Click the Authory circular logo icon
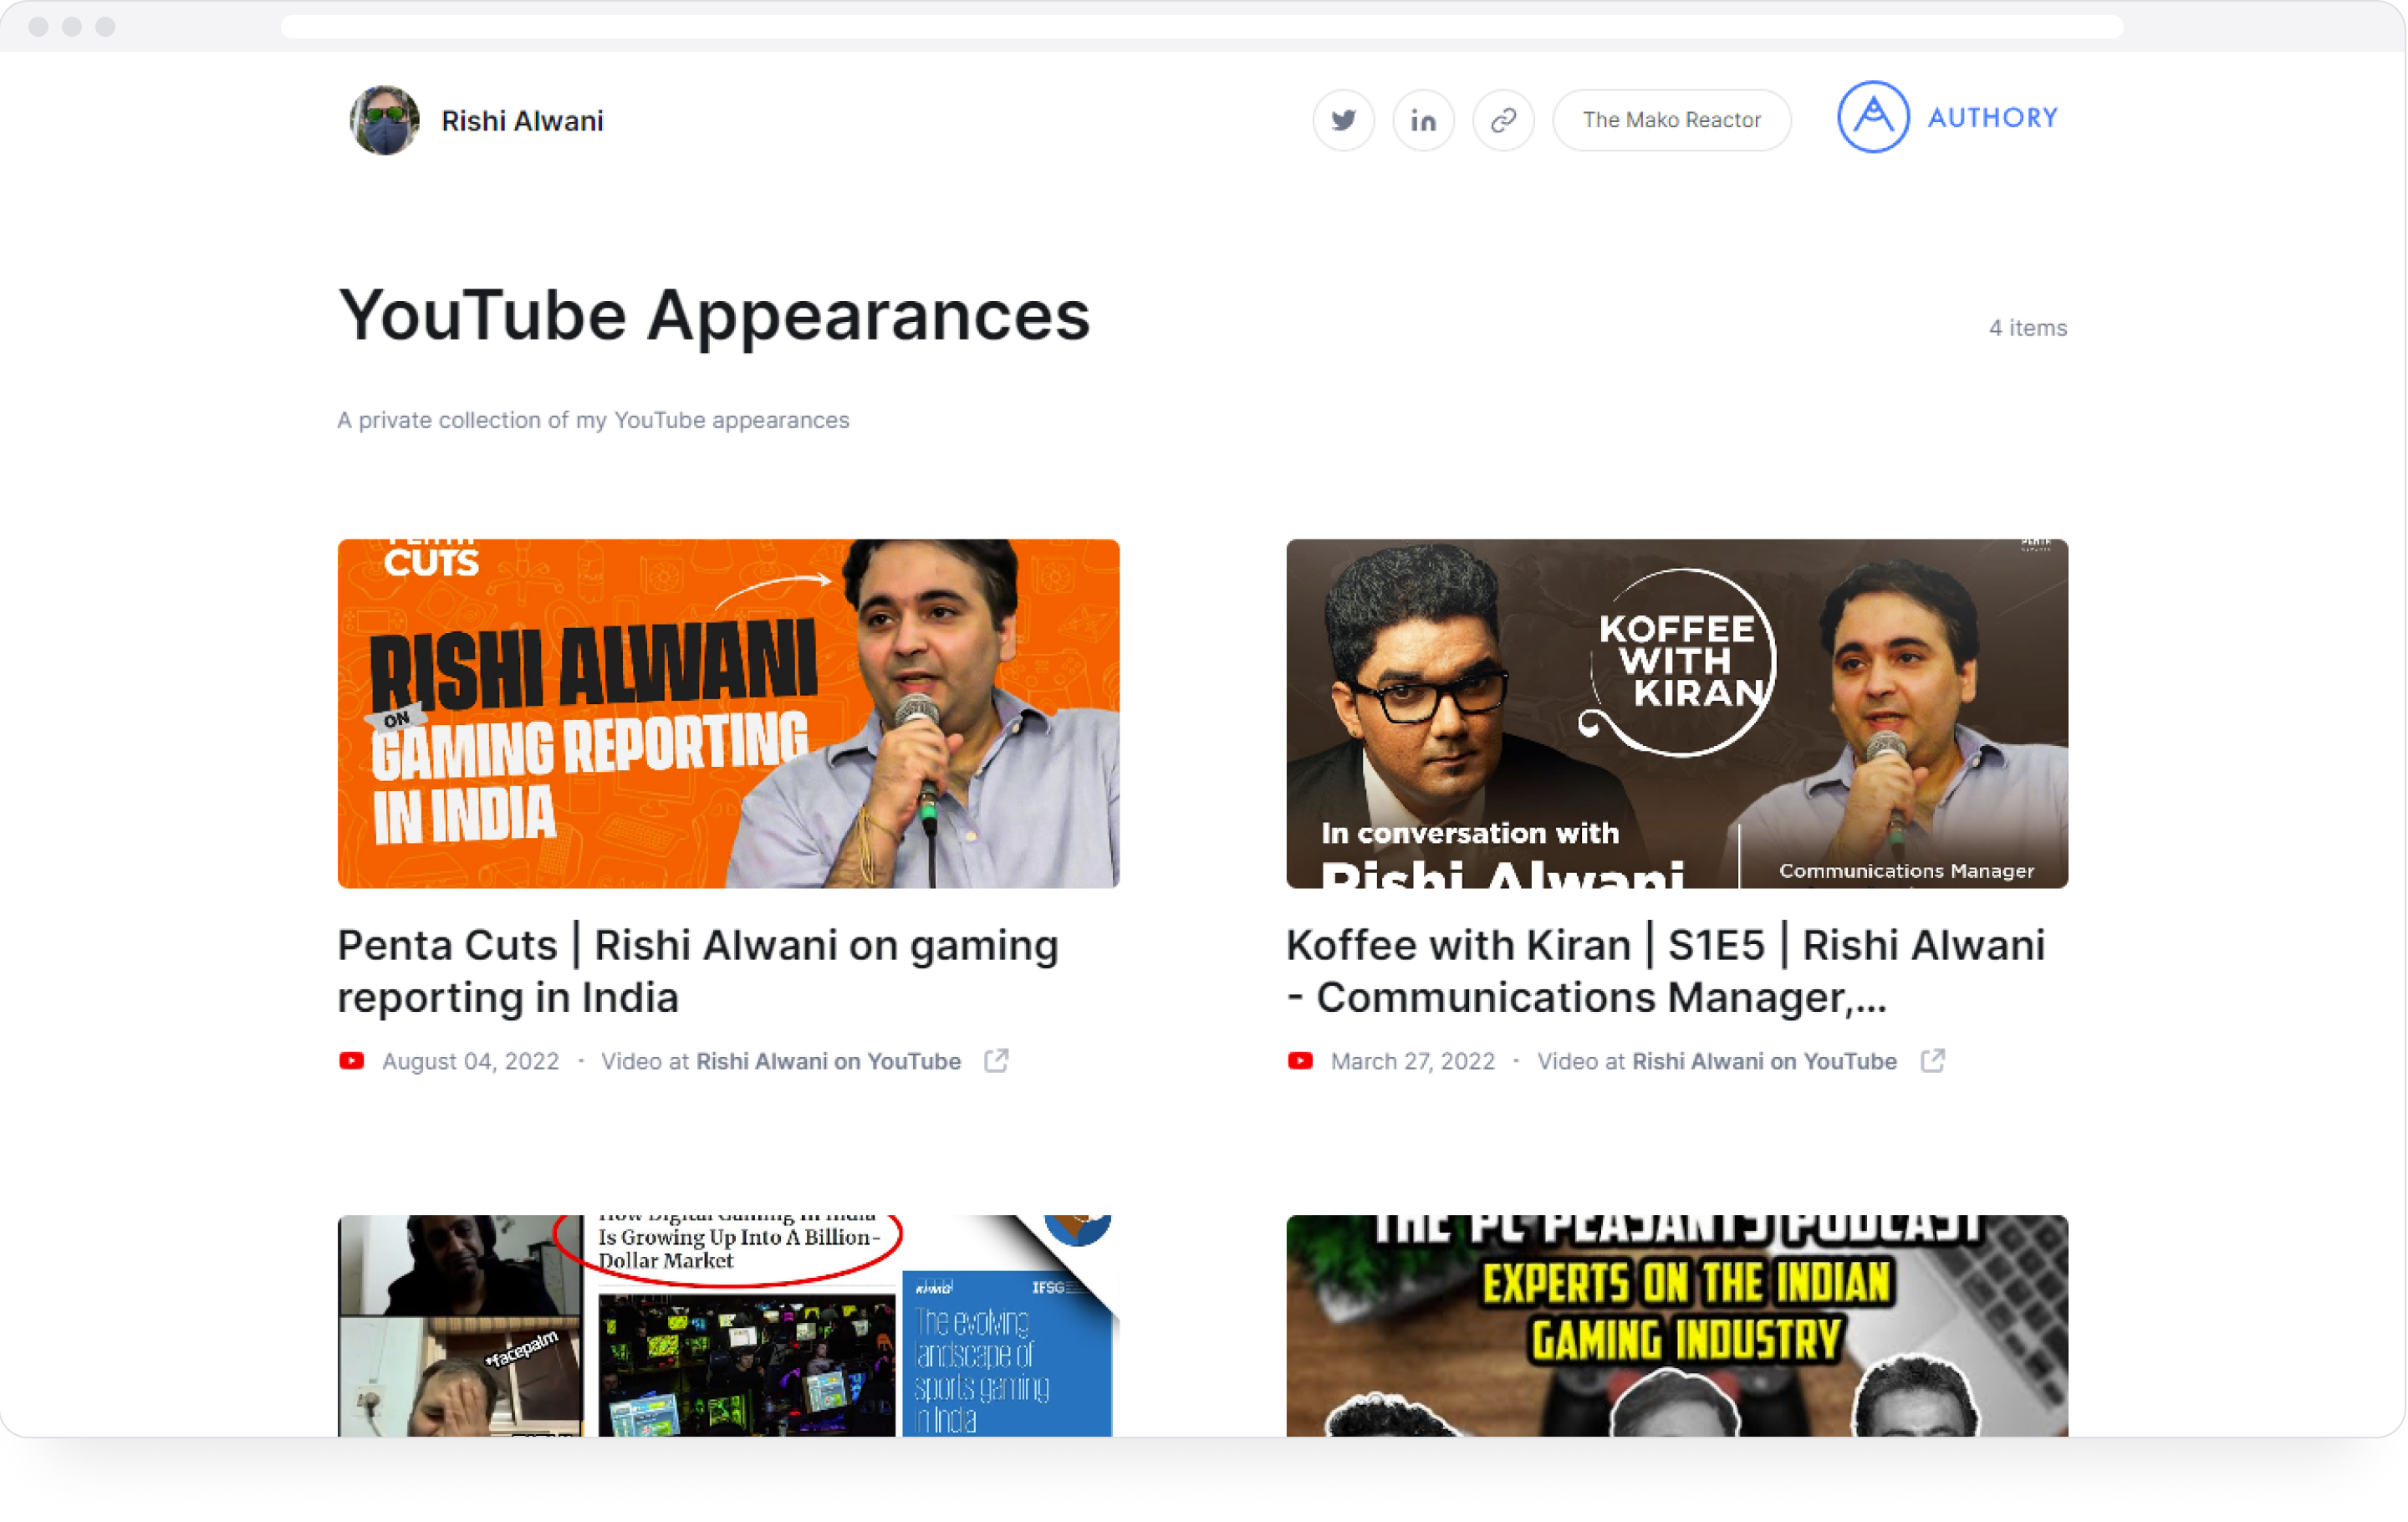2408x1522 pixels. [1872, 117]
